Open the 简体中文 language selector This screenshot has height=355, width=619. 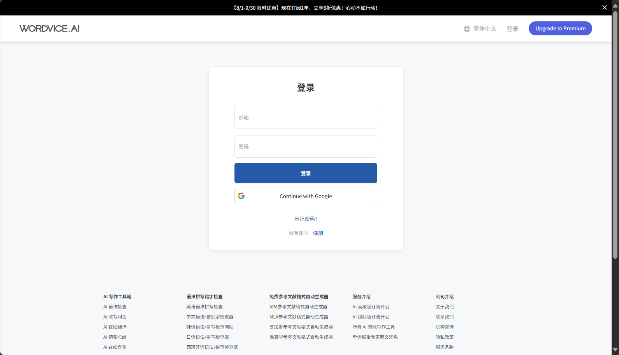point(484,29)
